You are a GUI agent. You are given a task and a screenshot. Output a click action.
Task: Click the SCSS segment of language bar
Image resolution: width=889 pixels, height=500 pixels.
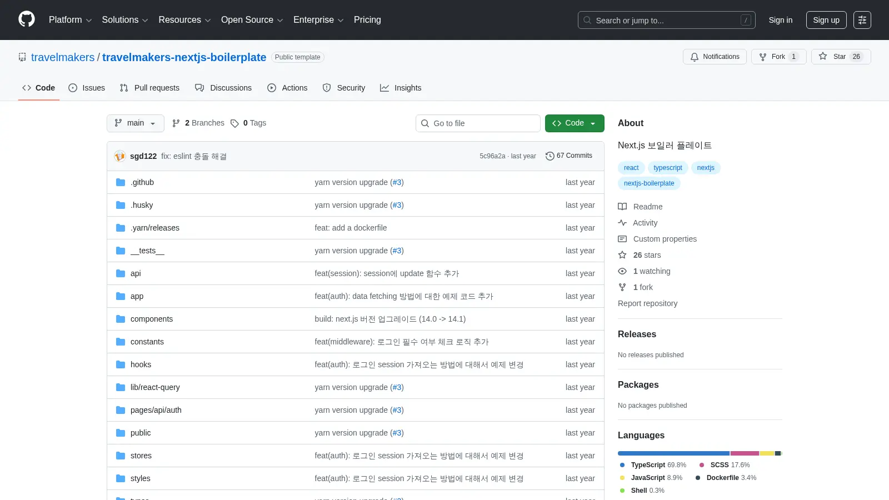point(745,453)
